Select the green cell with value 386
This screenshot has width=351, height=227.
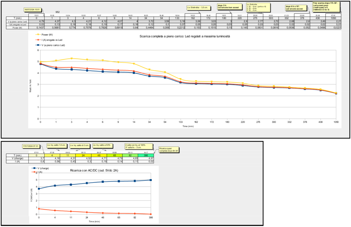tap(146, 155)
